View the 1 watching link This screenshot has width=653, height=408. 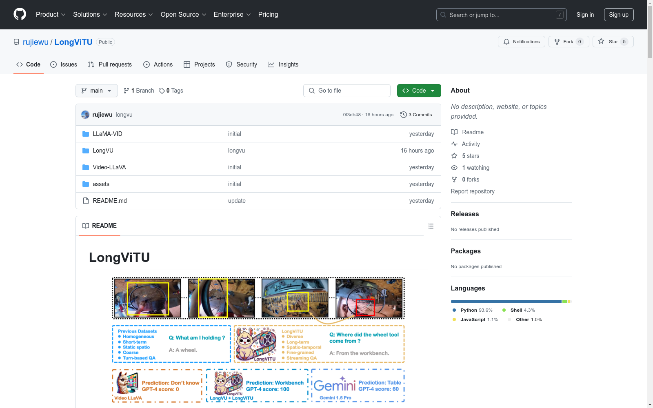[x=470, y=168]
